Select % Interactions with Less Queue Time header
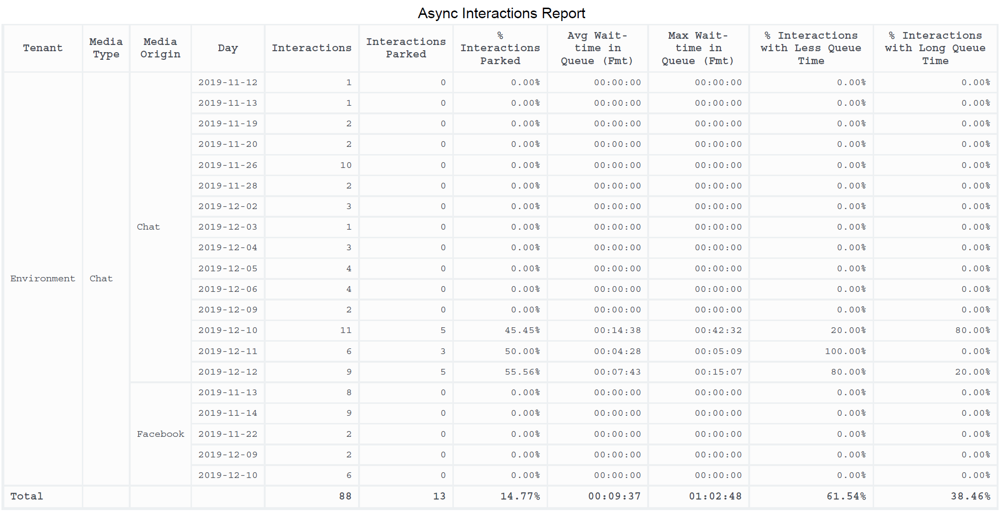Viewport: 1000px width, 511px height. pyautogui.click(x=811, y=48)
